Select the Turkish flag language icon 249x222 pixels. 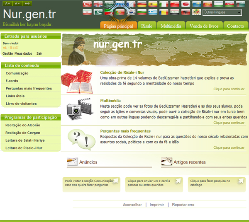(x=87, y=4)
